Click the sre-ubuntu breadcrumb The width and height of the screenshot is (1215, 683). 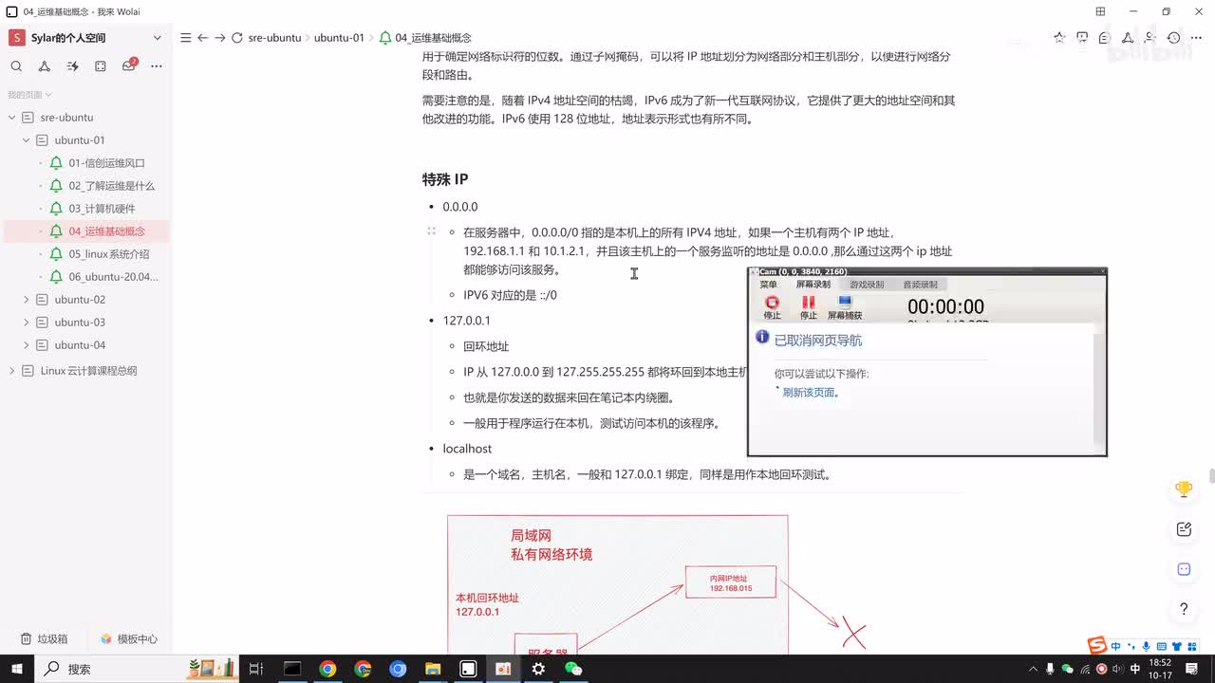coord(274,38)
